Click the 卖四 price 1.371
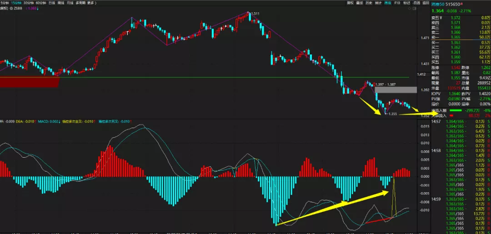This screenshot has width=491, height=234. pyautogui.click(x=455, y=23)
